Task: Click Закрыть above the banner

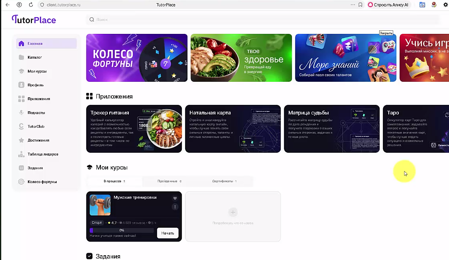Action: pos(386,33)
